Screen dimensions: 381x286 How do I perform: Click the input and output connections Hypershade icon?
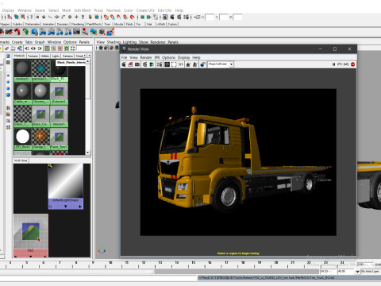33,48
